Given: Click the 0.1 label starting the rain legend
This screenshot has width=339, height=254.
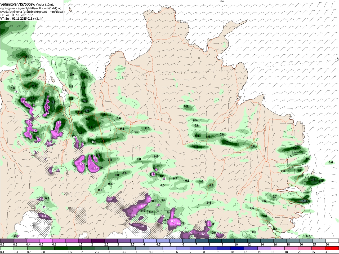Looking at the screenshot, I should click(x=2, y=252).
